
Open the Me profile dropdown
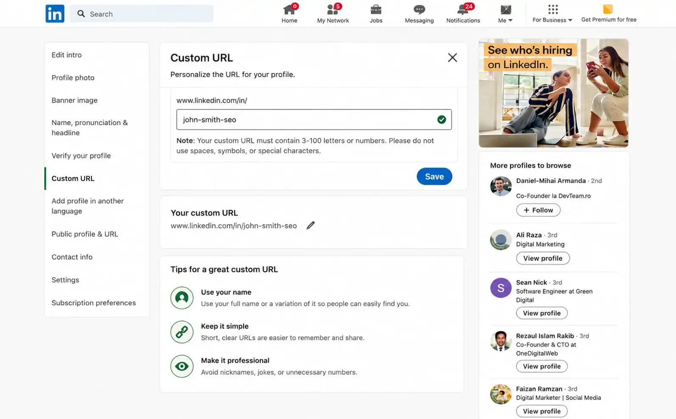click(505, 14)
